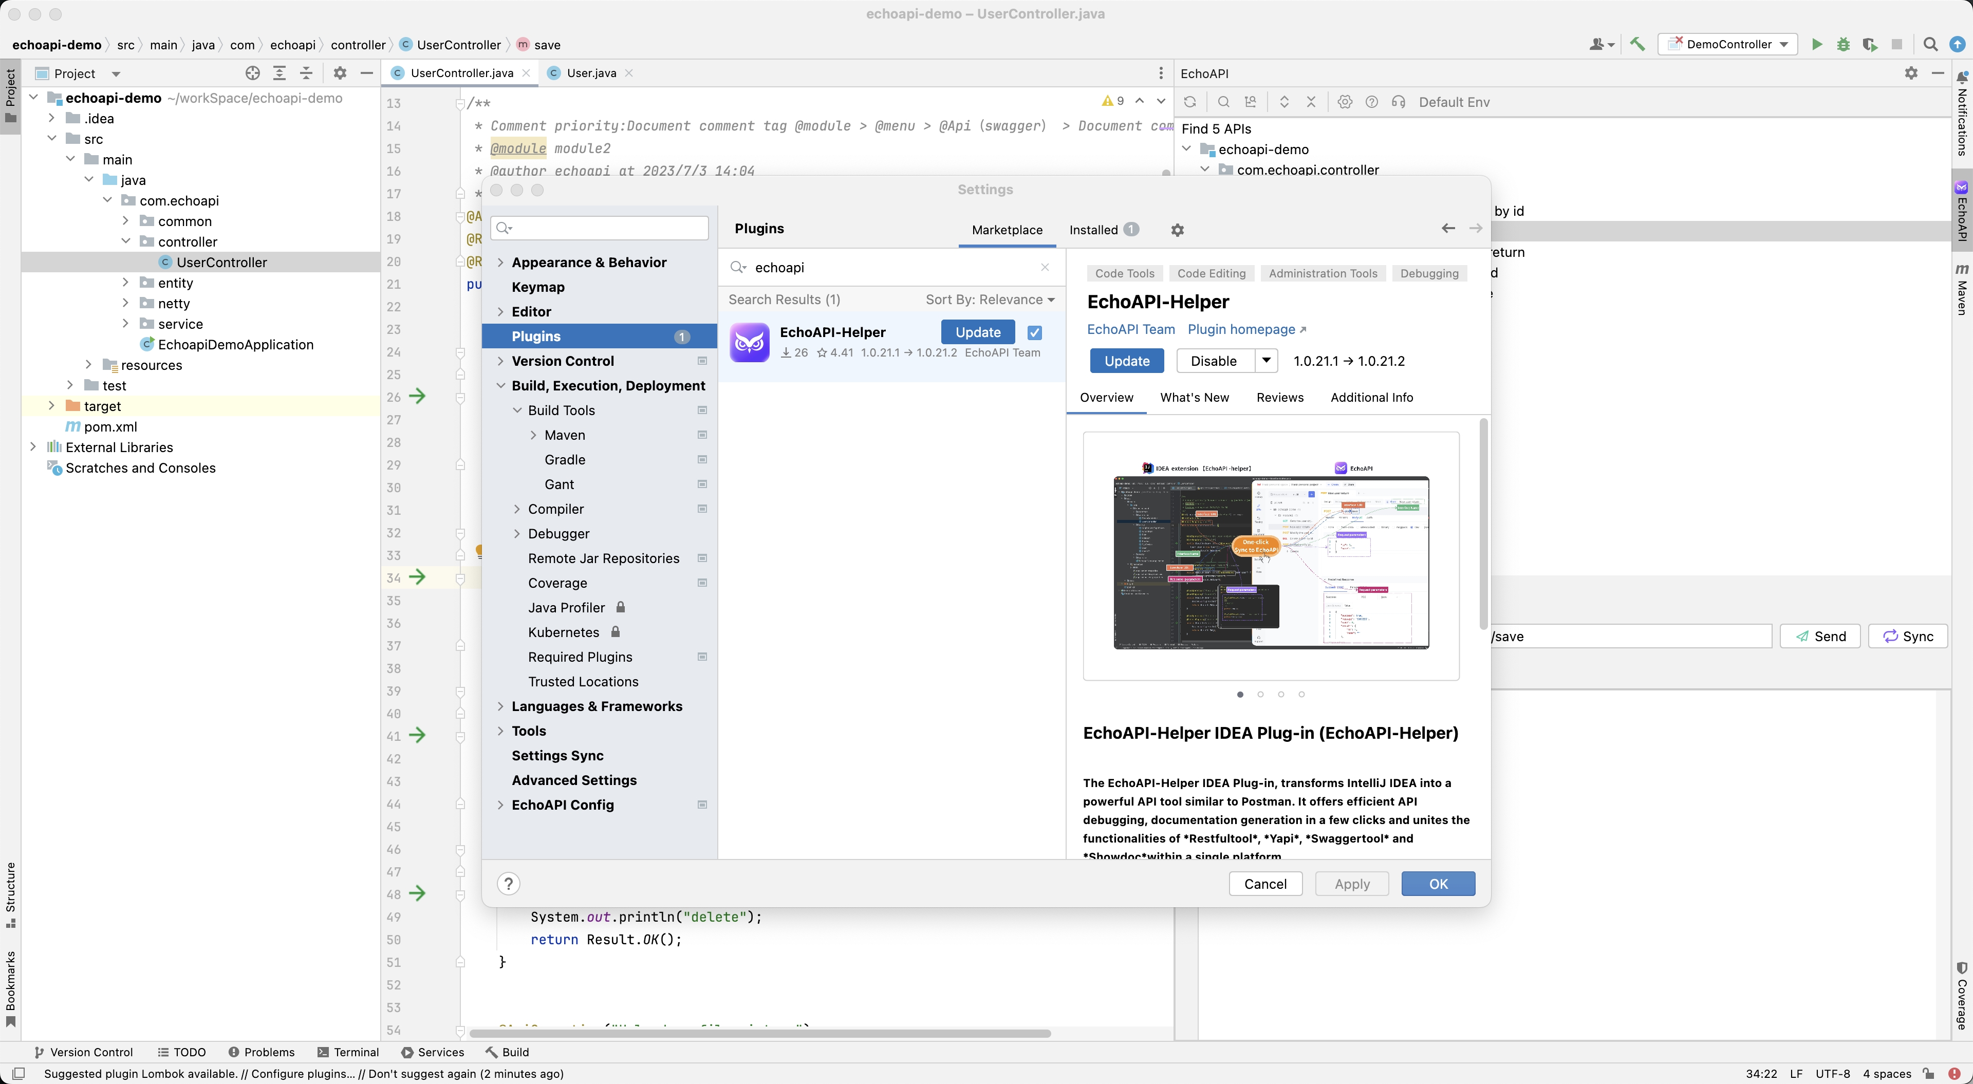Image resolution: width=1973 pixels, height=1084 pixels.
Task: Run with coverage icon in toolbar
Action: 1870,44
